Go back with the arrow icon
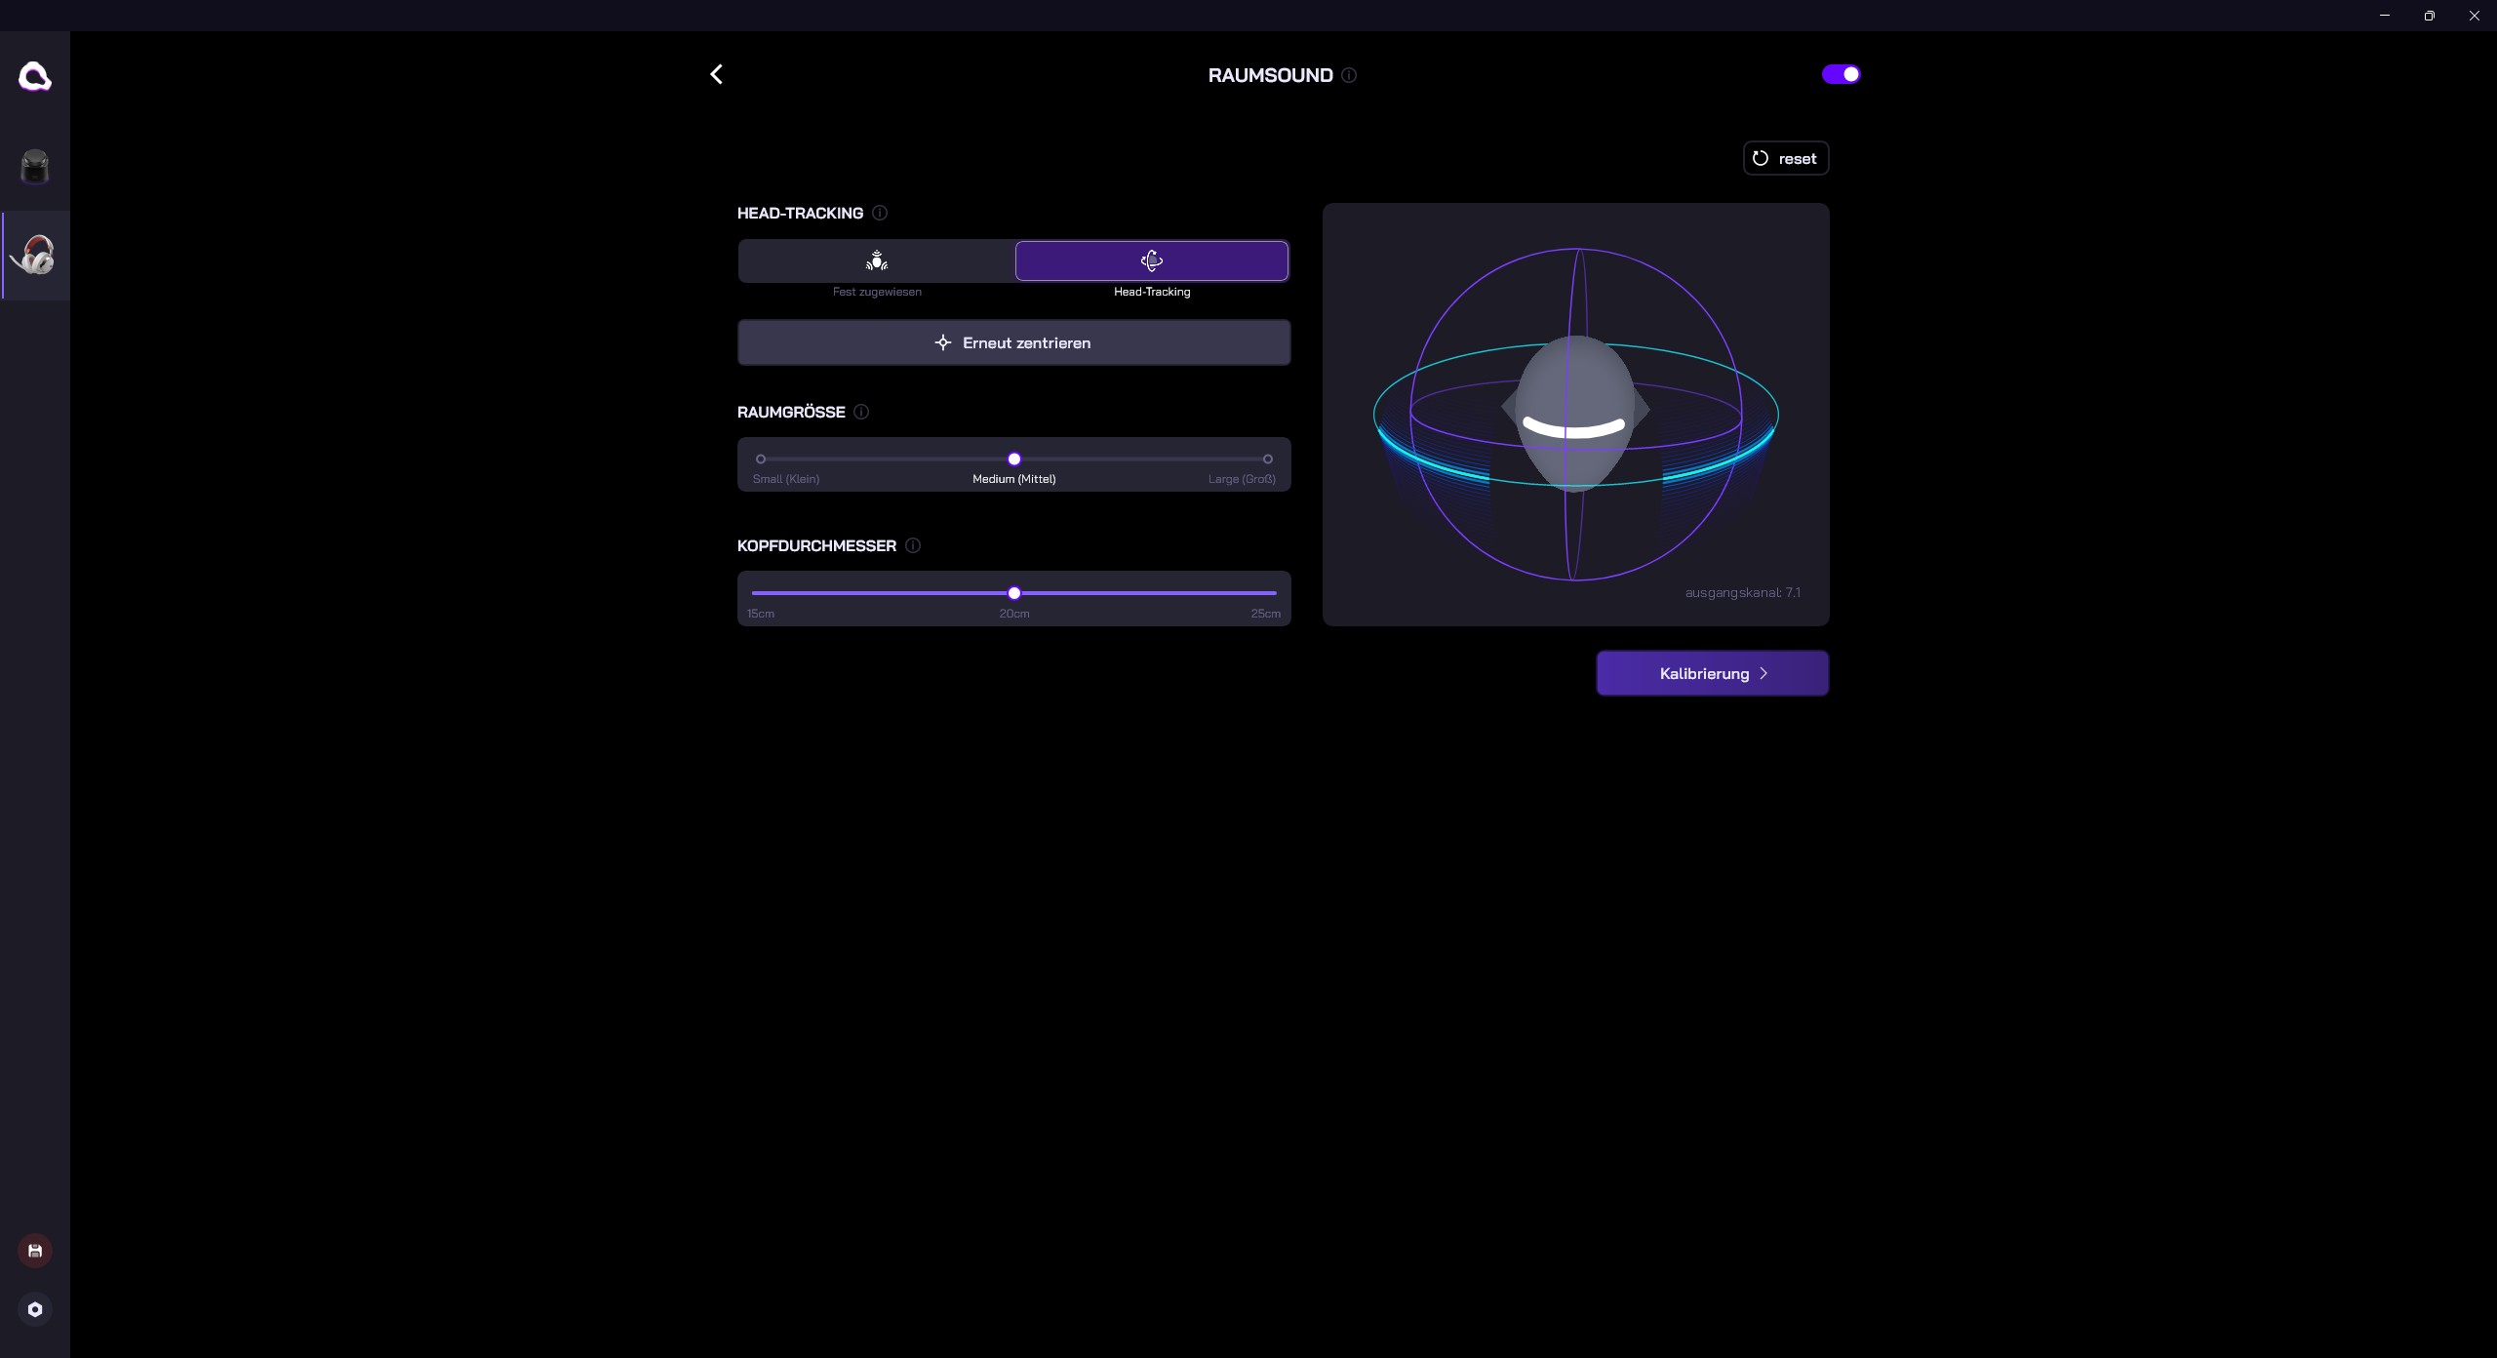Image resolution: width=2497 pixels, height=1358 pixels. click(717, 74)
